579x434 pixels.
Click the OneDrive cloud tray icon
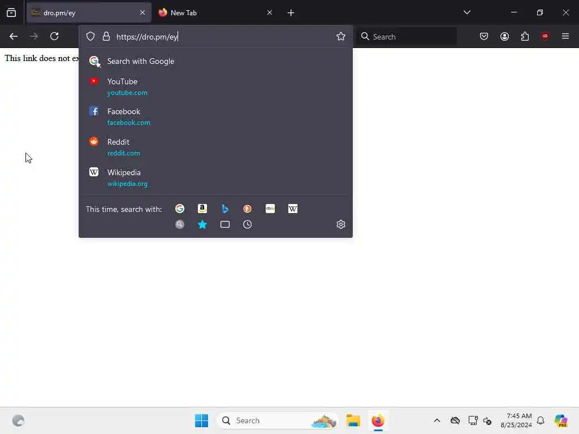tap(455, 420)
